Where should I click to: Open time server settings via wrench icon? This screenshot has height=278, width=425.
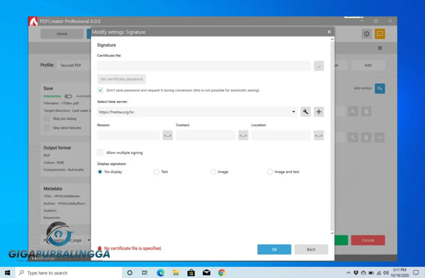pyautogui.click(x=305, y=111)
